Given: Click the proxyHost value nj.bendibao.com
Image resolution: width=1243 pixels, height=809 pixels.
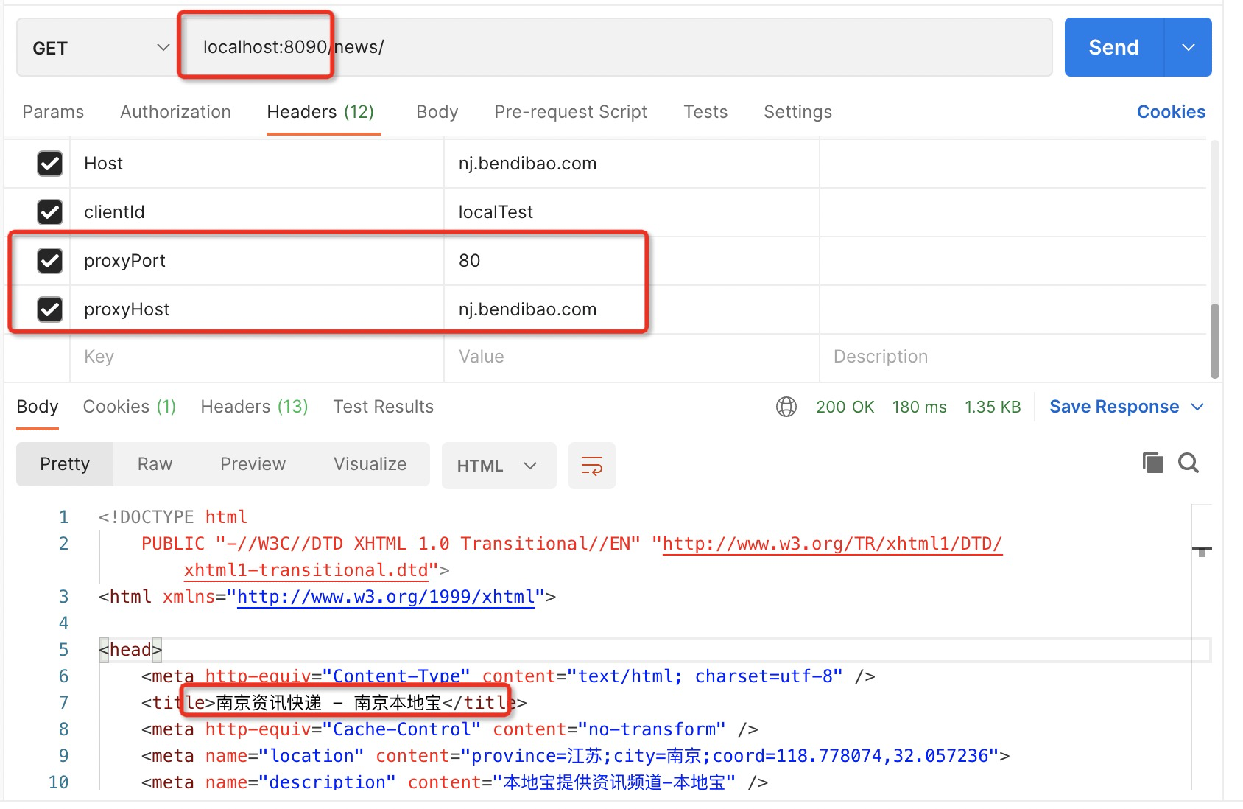Looking at the screenshot, I should [x=527, y=309].
